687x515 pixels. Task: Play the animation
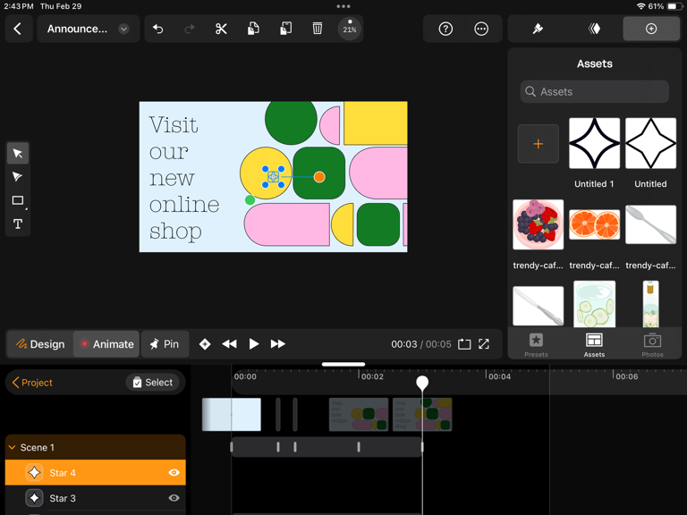[x=253, y=344]
